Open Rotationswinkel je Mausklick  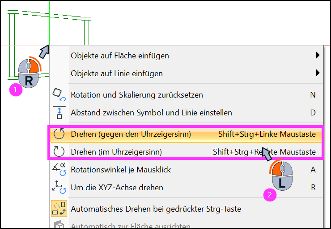121,170
